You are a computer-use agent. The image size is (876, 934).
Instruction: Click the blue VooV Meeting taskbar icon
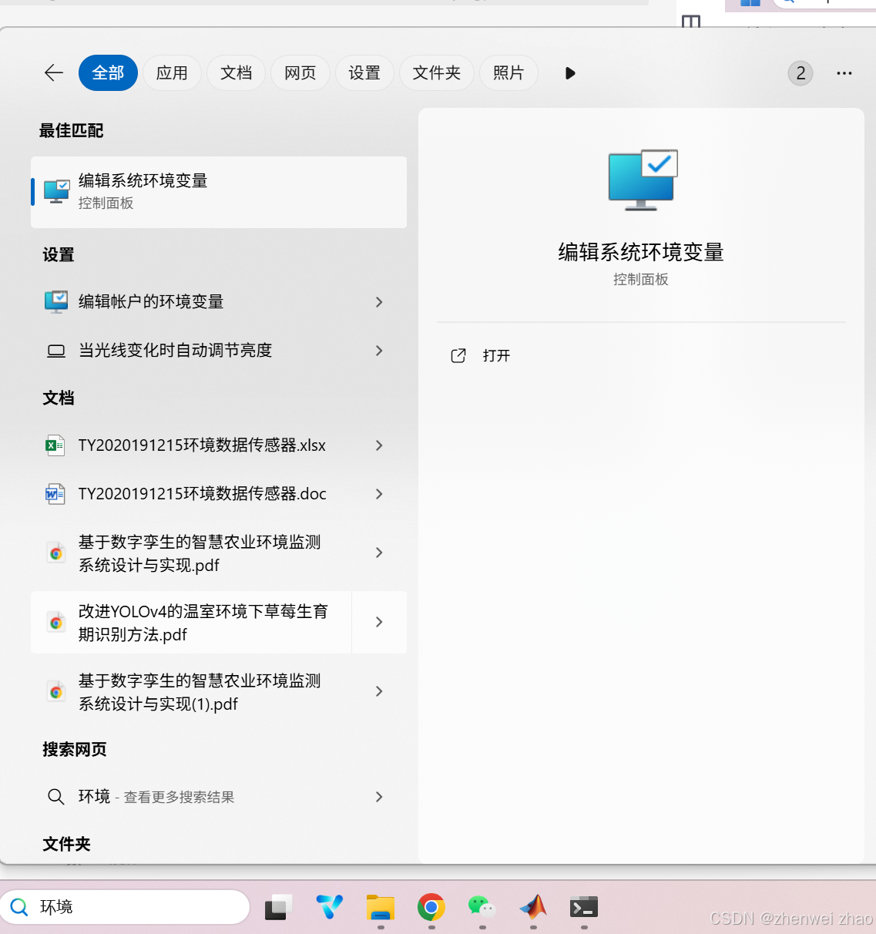pyautogui.click(x=329, y=907)
